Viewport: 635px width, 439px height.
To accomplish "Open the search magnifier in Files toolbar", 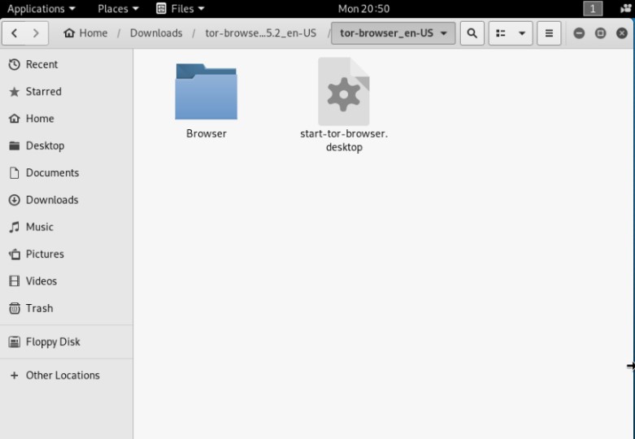I will point(472,33).
